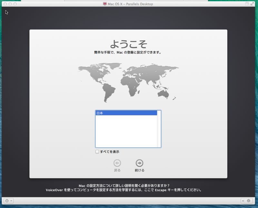
Task: Click the disabled Back arrow icon
Action: [x=117, y=163]
